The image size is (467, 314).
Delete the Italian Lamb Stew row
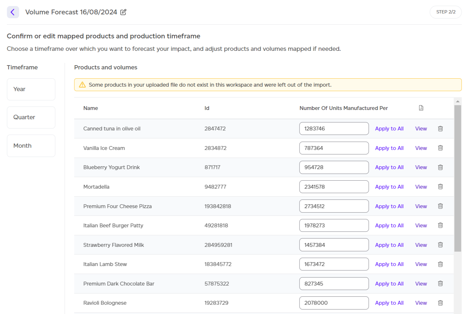440,264
